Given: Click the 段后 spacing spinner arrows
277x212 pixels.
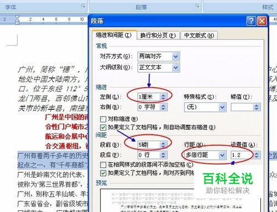Looking at the screenshot, I should 163,155.
